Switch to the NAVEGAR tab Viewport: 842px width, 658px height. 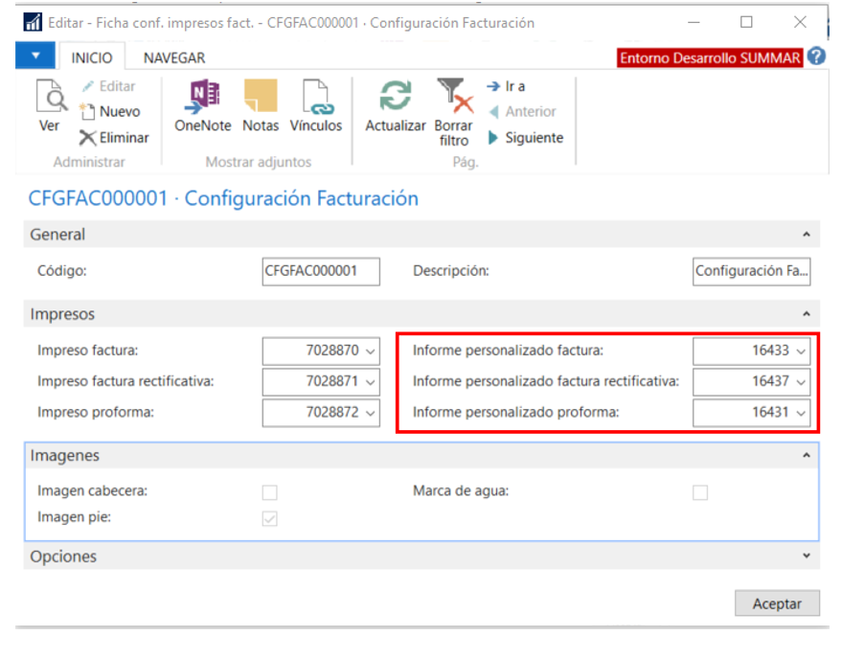[173, 57]
